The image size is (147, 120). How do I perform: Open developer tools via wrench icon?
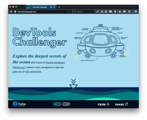(x=97, y=12)
